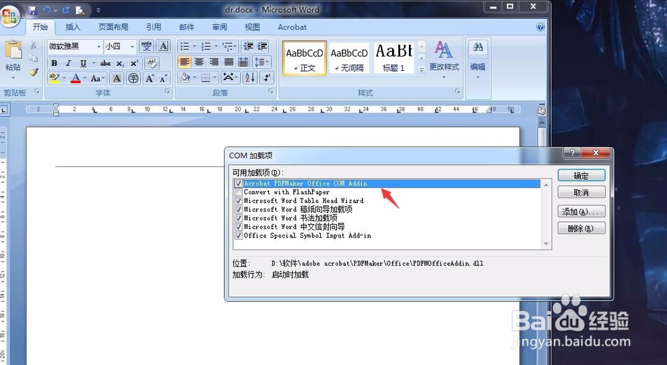This screenshot has height=365, width=667.
Task: Click the Paste clipboard icon
Action: (x=13, y=50)
